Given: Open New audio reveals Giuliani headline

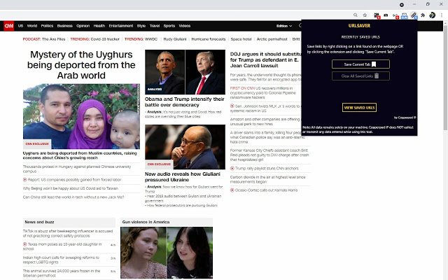Looking at the screenshot, I should coord(183,177).
